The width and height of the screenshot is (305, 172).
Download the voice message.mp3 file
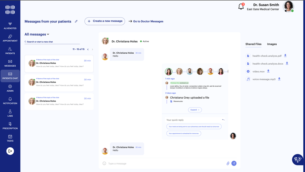tap(279, 79)
